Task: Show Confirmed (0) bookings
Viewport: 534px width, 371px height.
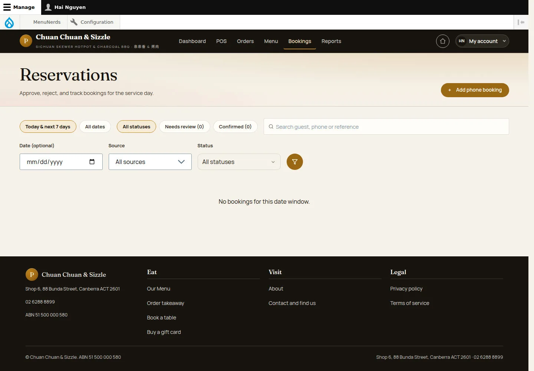Action: [235, 127]
